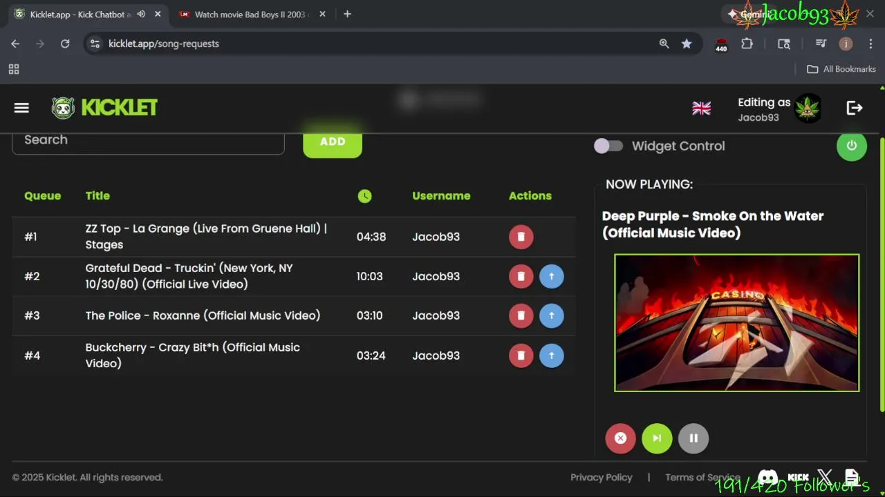This screenshot has width=885, height=497.
Task: Open the Privacy Policy link
Action: pyautogui.click(x=601, y=477)
